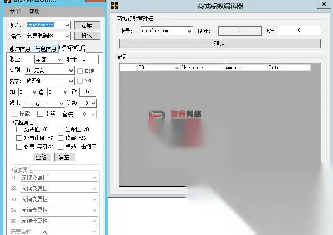This screenshot has width=333, height=235.
Task: Check the 伤害 +2% option
Action: [60, 138]
